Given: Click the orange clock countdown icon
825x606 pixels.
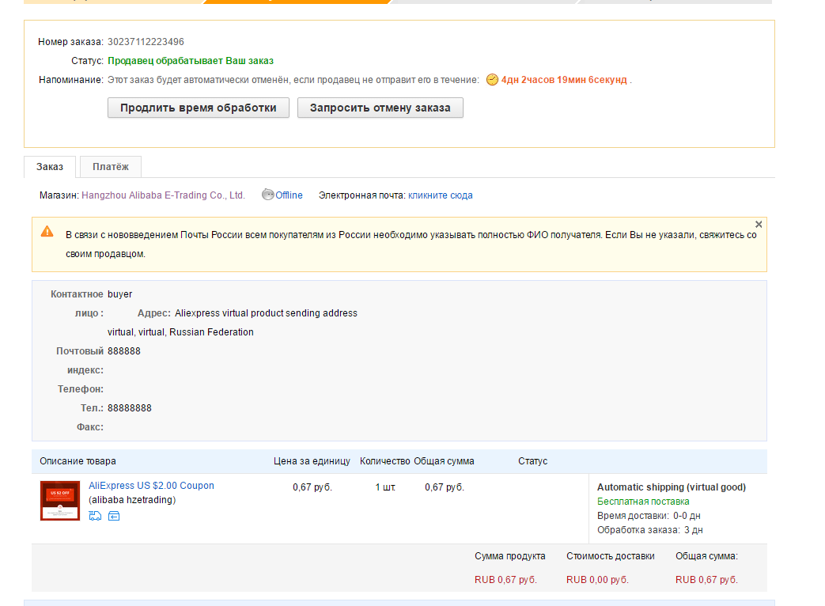Looking at the screenshot, I should 492,79.
